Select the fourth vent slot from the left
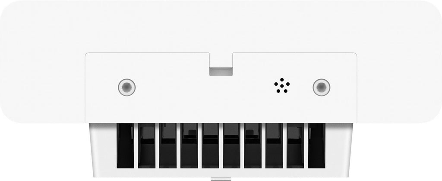 tap(189, 146)
